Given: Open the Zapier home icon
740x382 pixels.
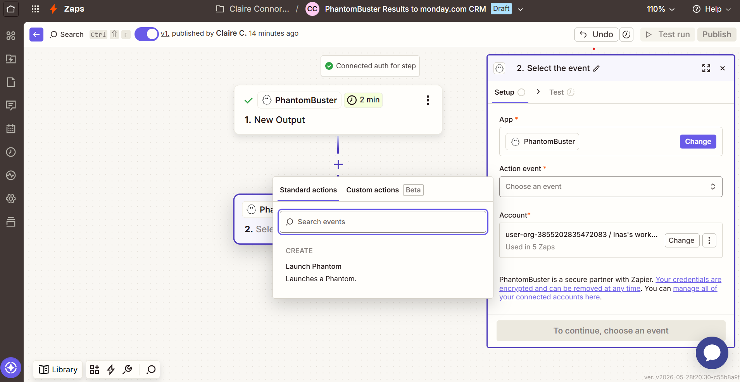Looking at the screenshot, I should point(11,9).
